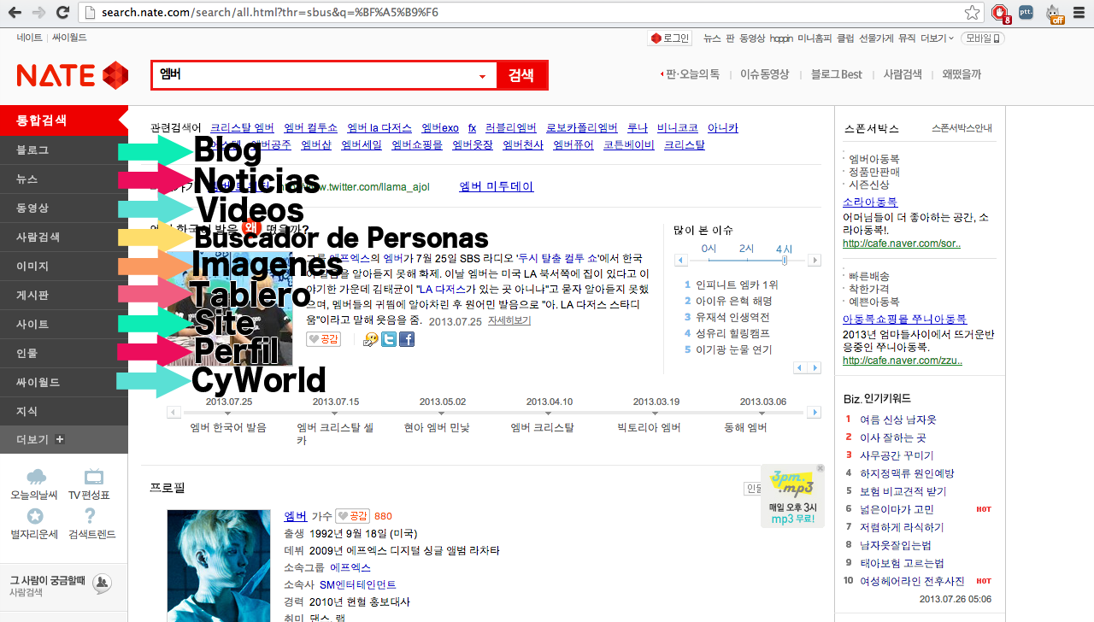Move the issue time slider left arrow

[681, 261]
